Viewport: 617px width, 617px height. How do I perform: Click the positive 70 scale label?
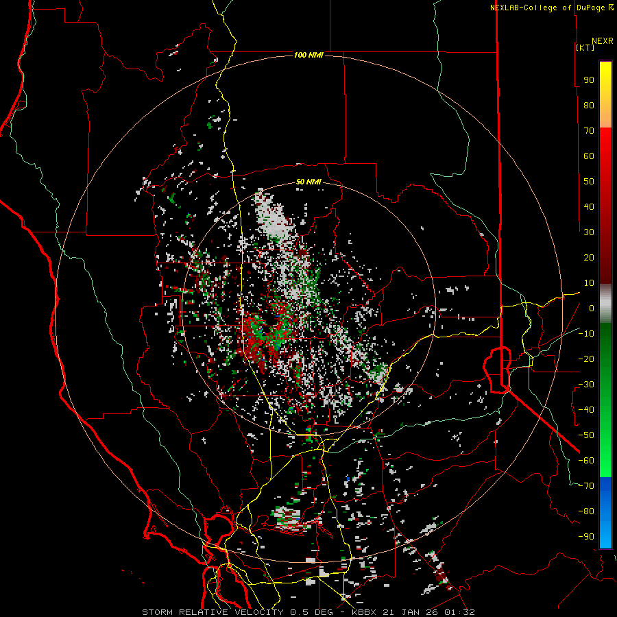coord(589,131)
